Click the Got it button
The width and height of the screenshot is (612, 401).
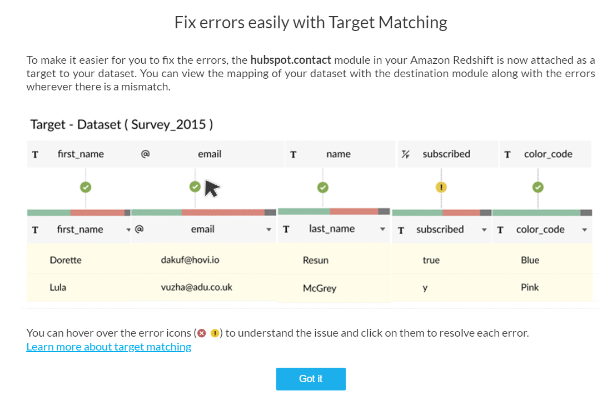point(311,379)
